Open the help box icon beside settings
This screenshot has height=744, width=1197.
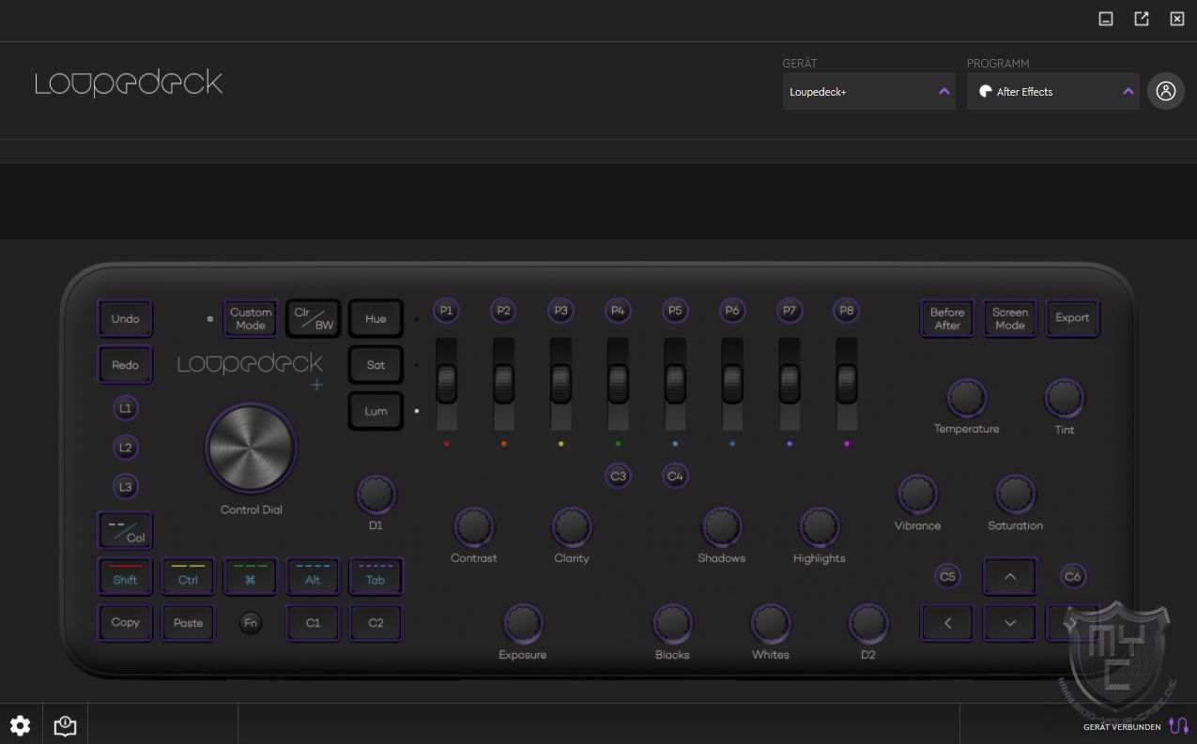(x=65, y=725)
